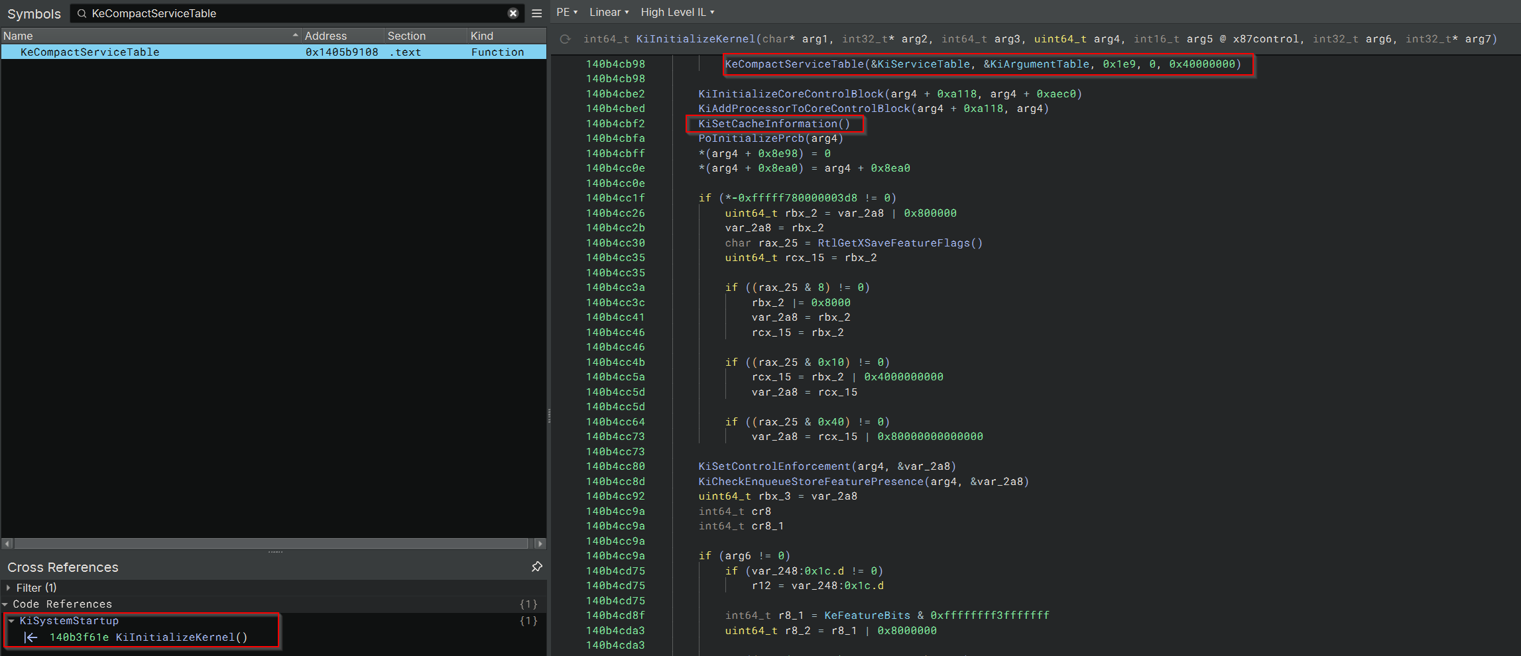Collapse the Code References section

(5, 604)
